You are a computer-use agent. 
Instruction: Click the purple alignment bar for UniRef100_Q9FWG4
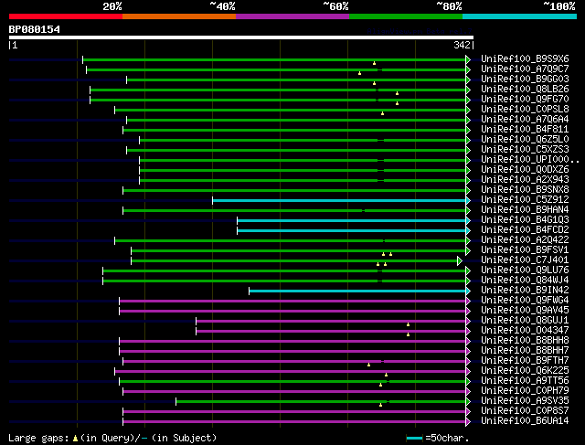click(x=292, y=302)
